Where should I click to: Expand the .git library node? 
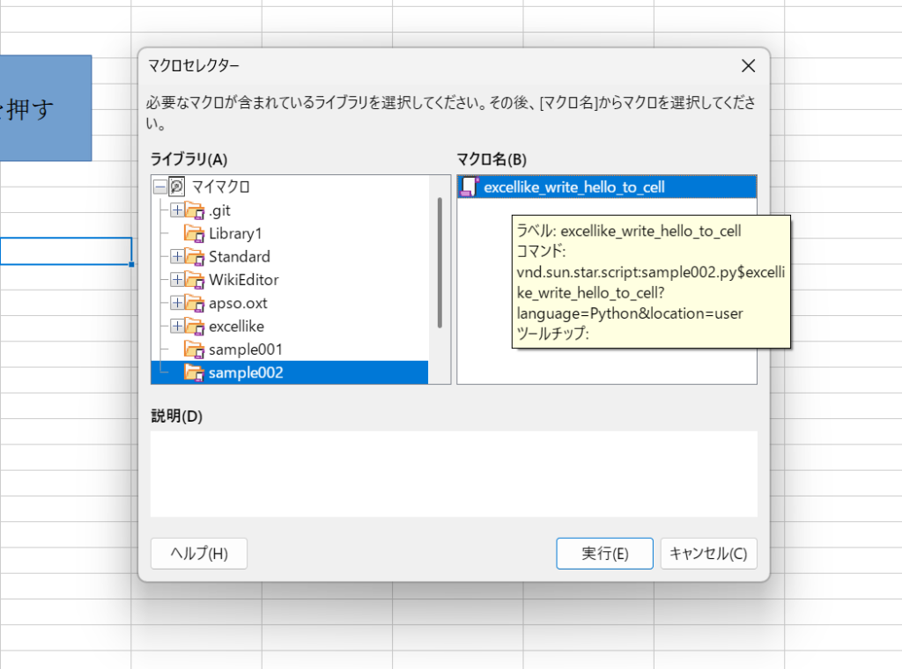point(176,210)
